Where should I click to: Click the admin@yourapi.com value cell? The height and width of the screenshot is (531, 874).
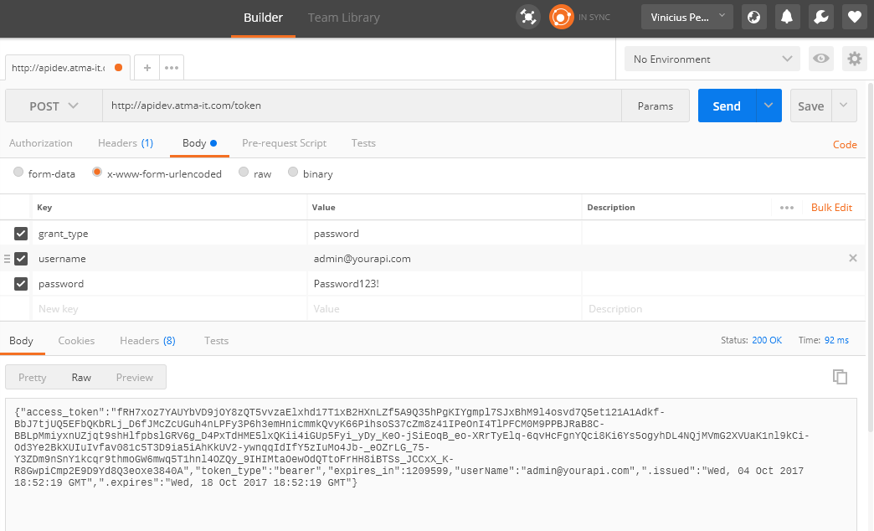click(x=445, y=259)
